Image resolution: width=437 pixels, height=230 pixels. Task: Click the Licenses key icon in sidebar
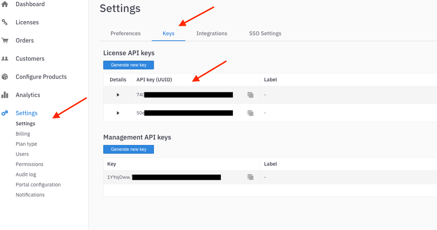click(5, 22)
